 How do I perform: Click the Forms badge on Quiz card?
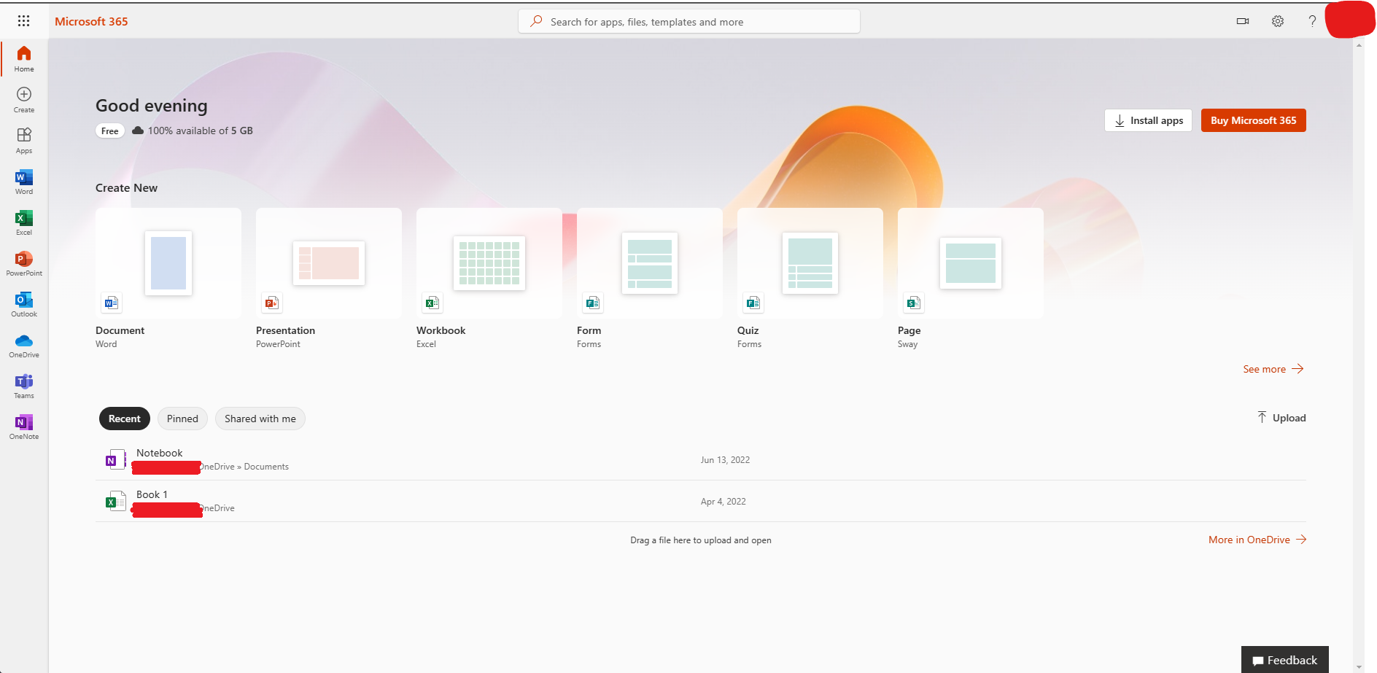[753, 303]
